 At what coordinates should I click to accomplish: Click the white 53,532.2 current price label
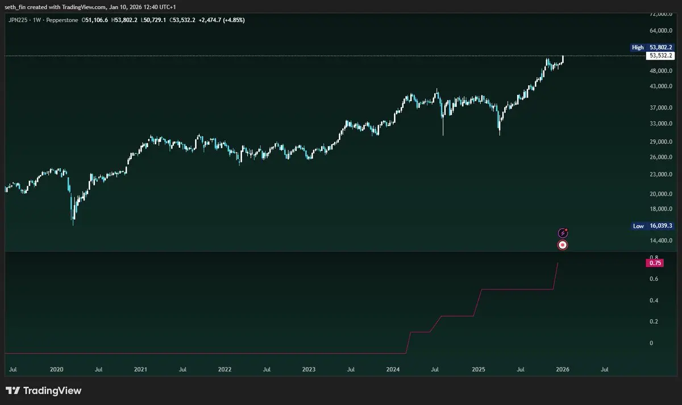(x=660, y=56)
